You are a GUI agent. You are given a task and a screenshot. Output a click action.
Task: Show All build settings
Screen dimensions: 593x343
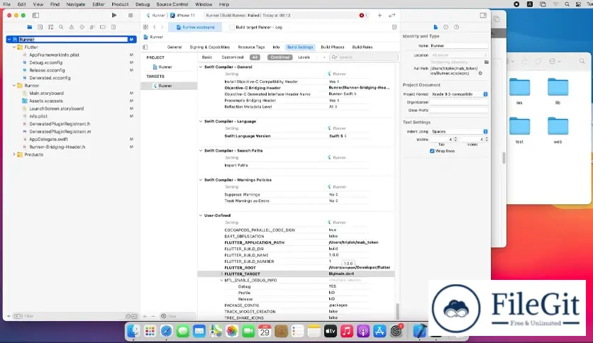(x=255, y=57)
